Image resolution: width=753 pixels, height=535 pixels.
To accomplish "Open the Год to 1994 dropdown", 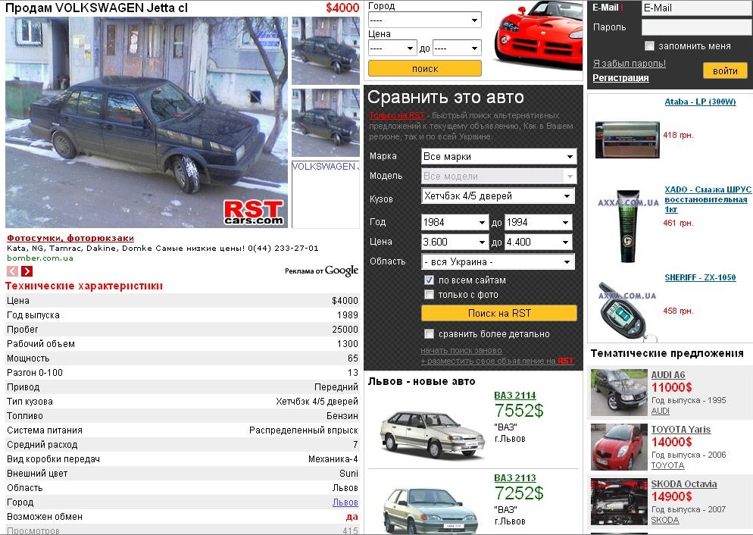I will coord(539,222).
